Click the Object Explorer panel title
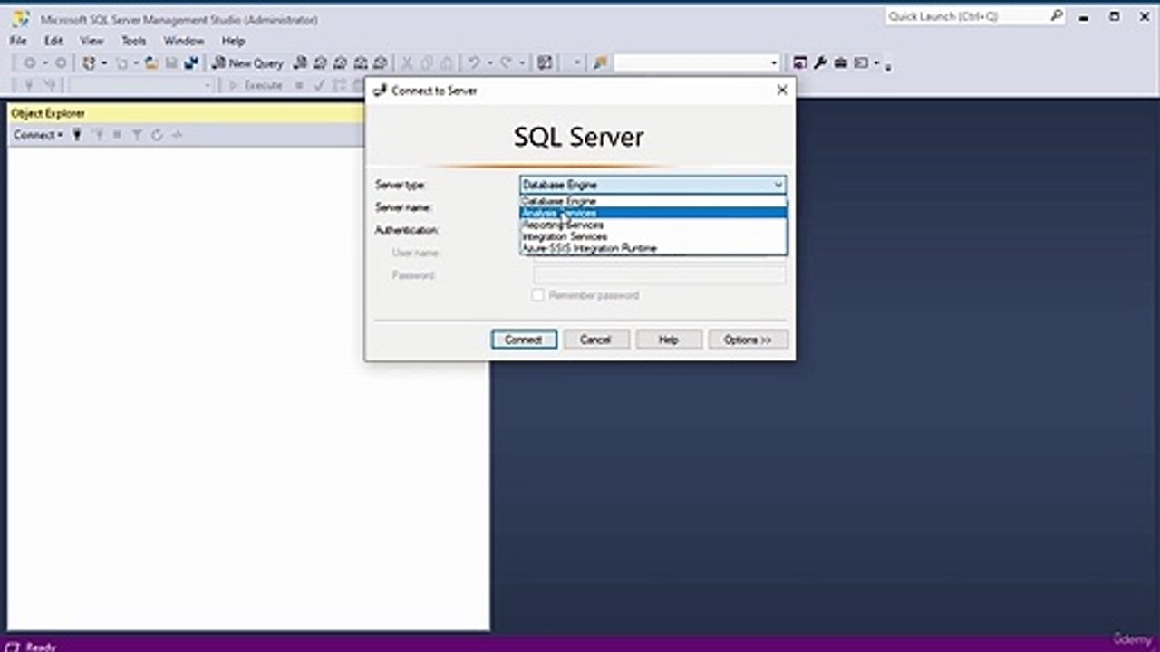Image resolution: width=1160 pixels, height=652 pixels. click(x=48, y=113)
